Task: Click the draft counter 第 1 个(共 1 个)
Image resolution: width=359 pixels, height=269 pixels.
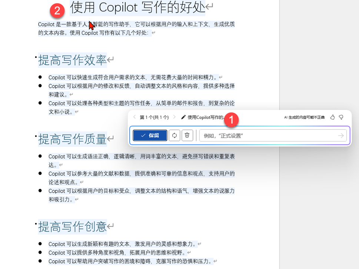Action: 154,117
